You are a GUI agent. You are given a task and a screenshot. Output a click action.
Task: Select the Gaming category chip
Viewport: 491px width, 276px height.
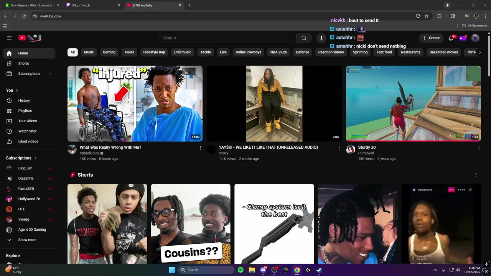click(109, 52)
